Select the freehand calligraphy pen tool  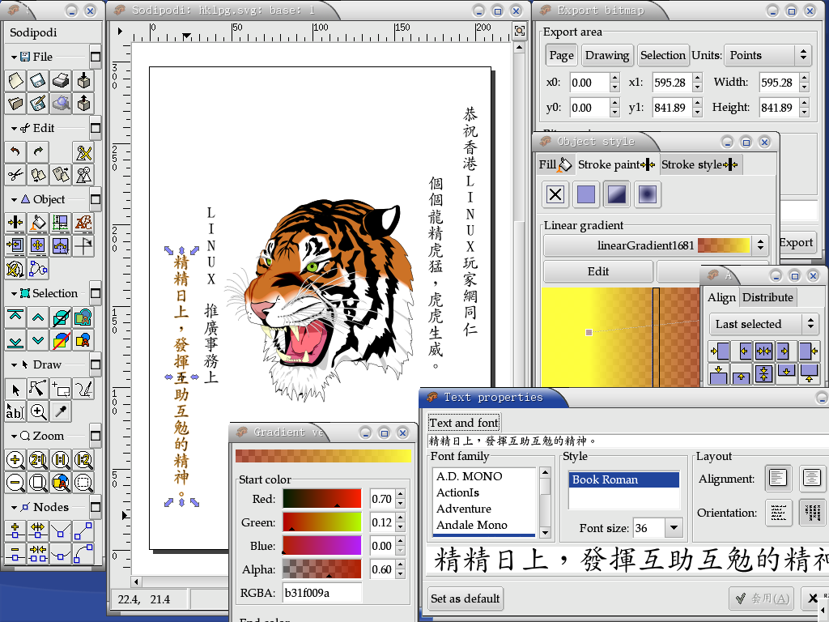[x=83, y=390]
